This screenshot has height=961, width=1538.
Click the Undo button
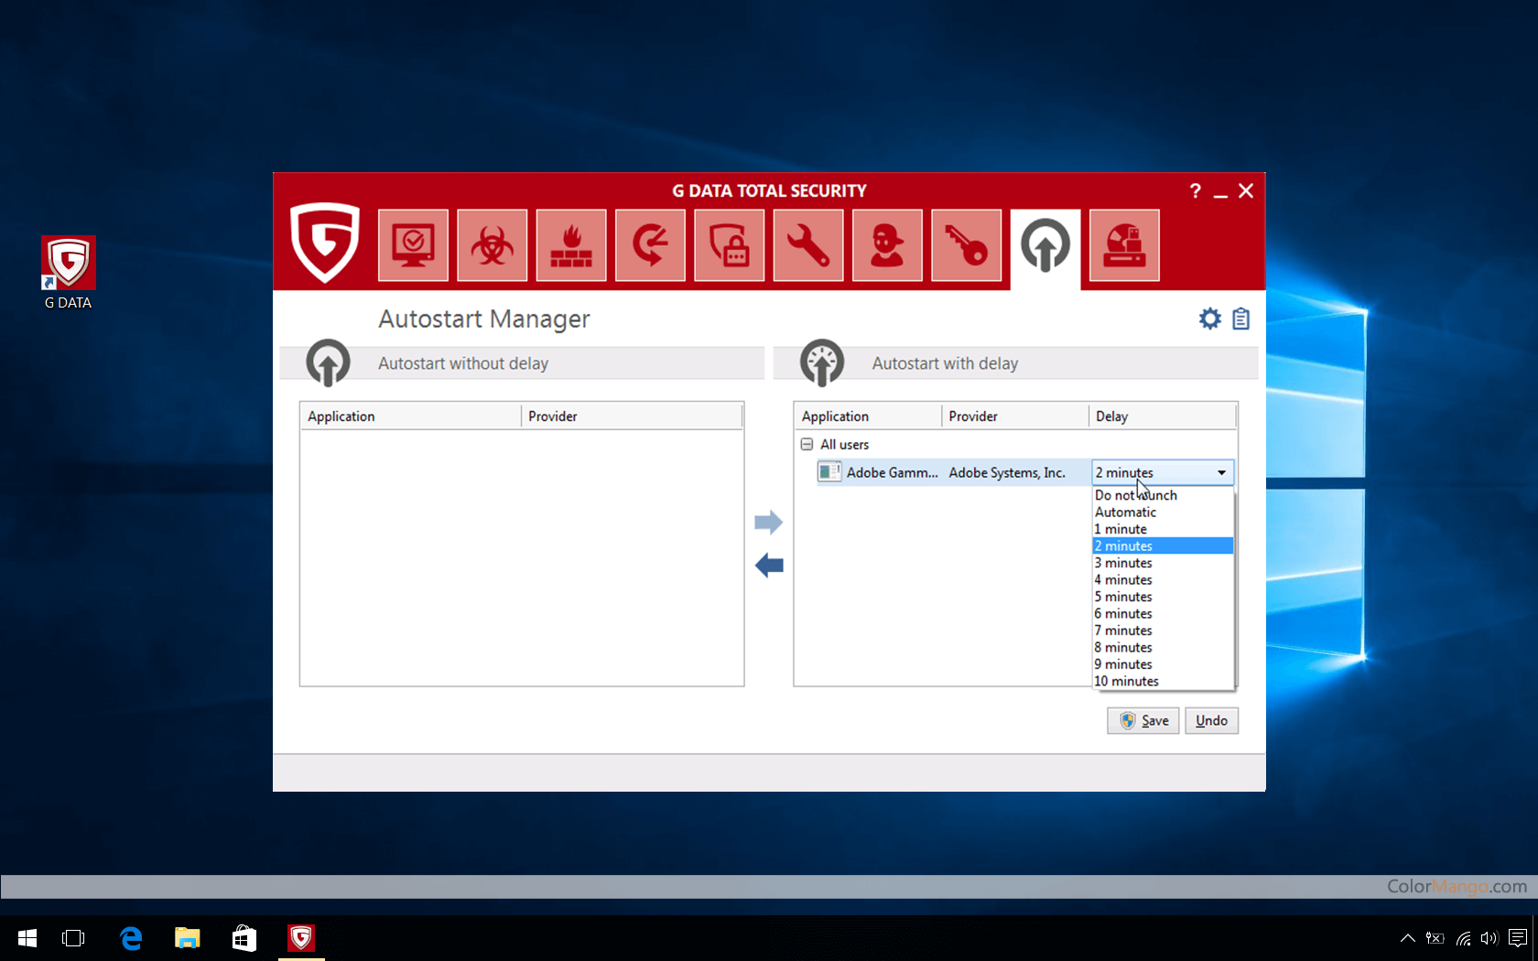click(x=1211, y=720)
